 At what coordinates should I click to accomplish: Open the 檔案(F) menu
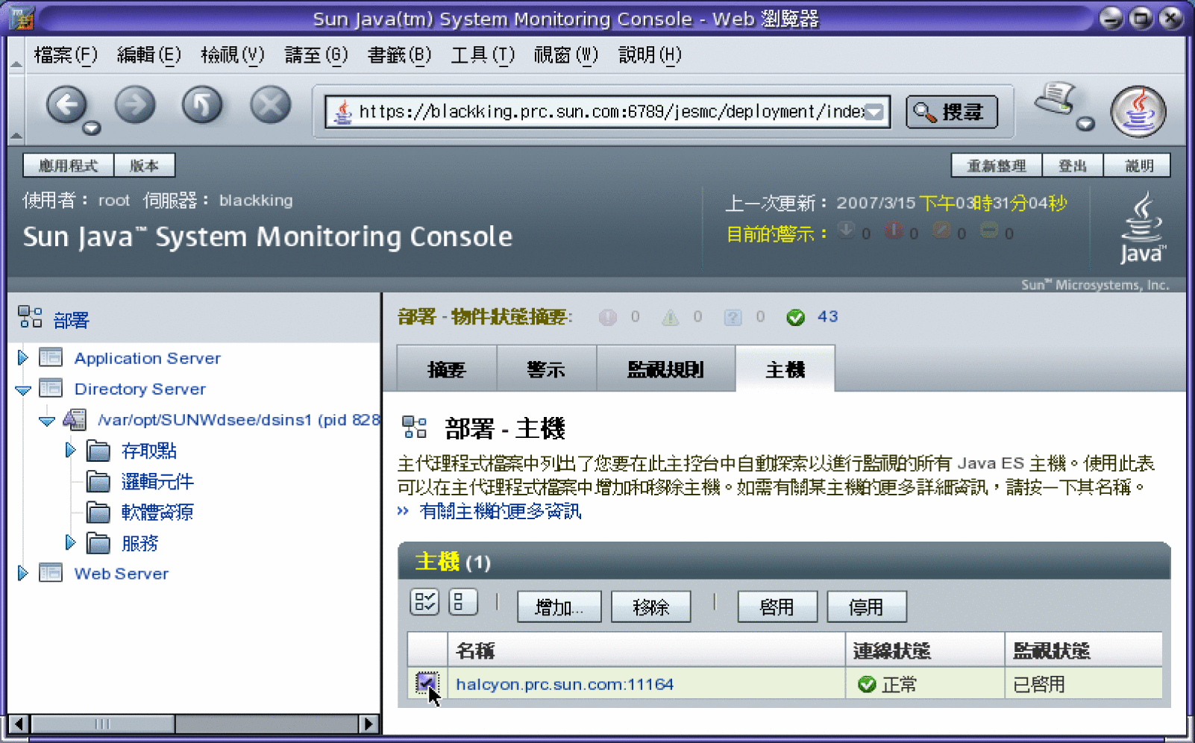coord(66,55)
